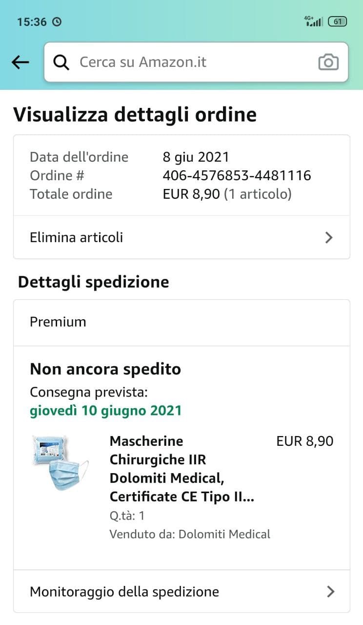Tap the alarm clock status icon
The width and height of the screenshot is (363, 625).
click(x=57, y=22)
